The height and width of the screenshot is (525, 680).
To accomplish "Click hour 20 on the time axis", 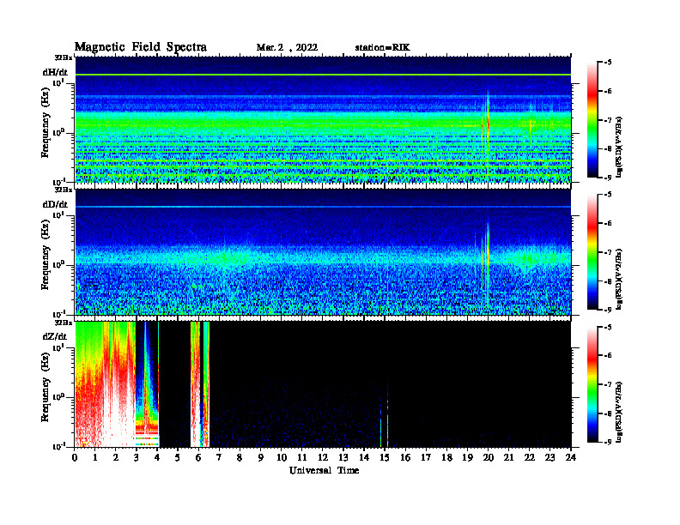I will (x=489, y=457).
